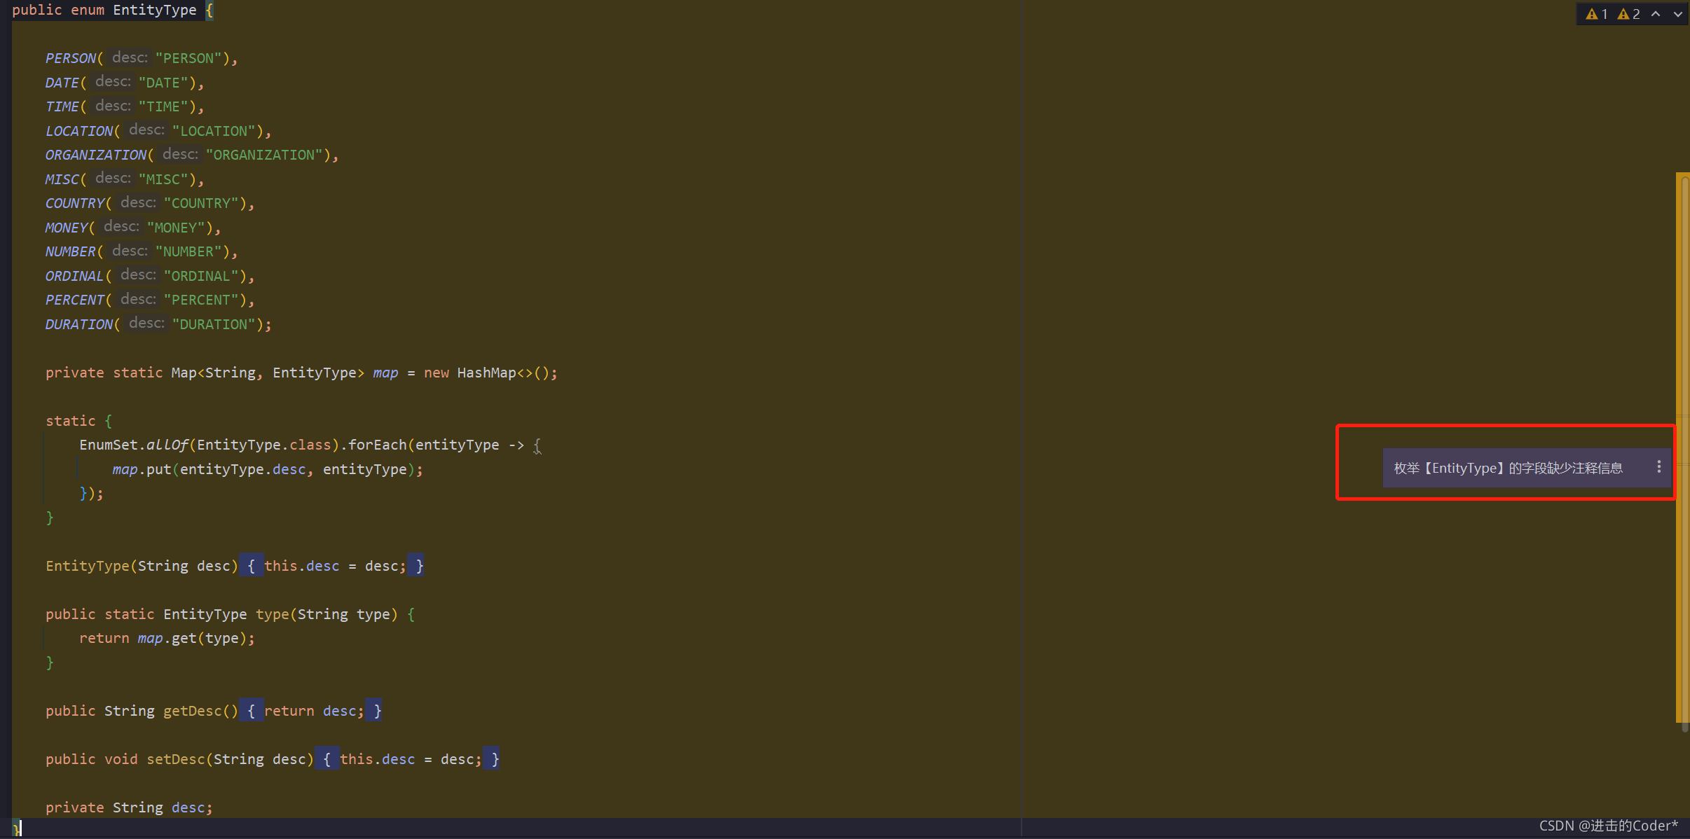
Task: Click the second warning indicator showing 2
Action: 1628,14
